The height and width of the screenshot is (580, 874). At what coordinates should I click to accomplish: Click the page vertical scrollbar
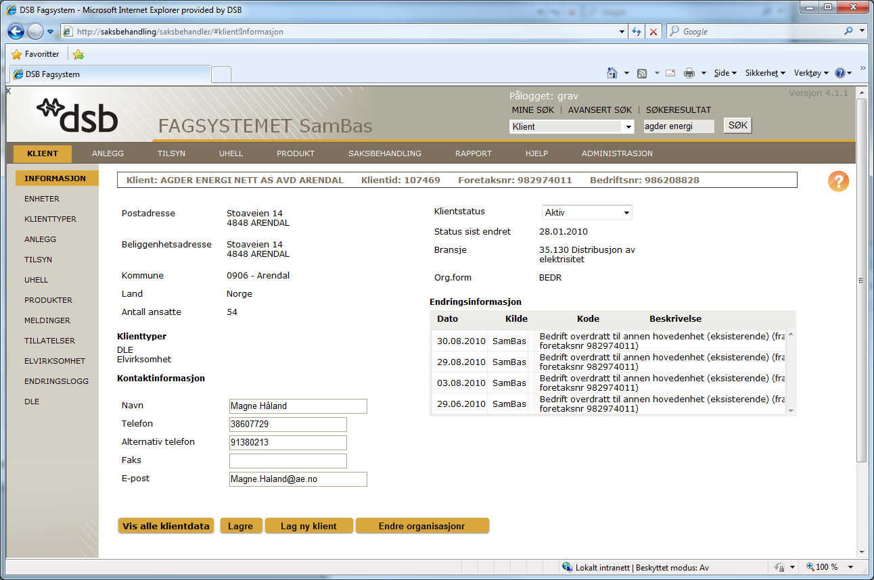pos(861,281)
